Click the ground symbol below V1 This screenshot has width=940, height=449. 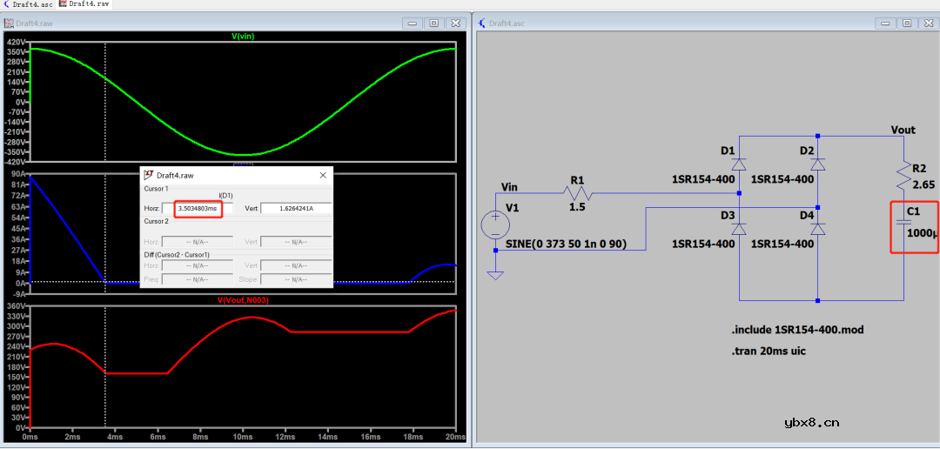click(x=495, y=275)
